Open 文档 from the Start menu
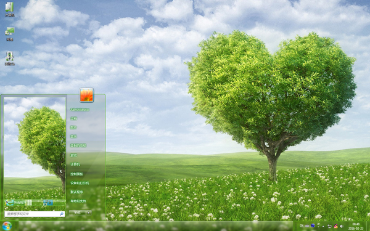This screenshot has width=370, height=231. [x=73, y=118]
